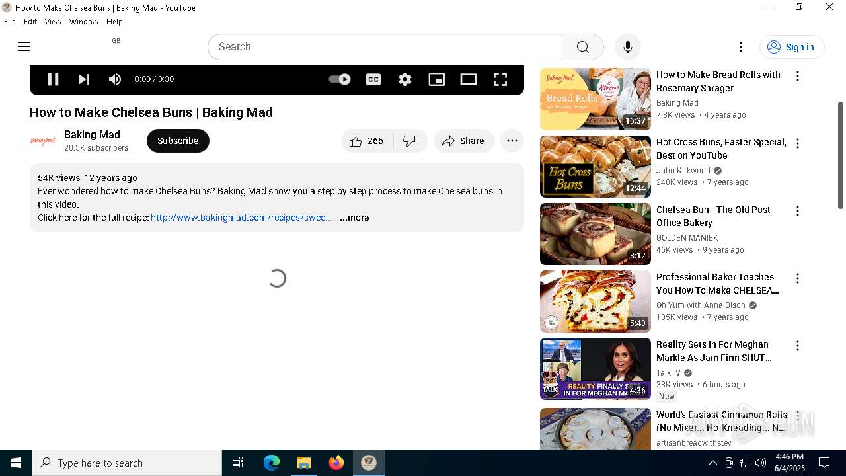Open Window menu
This screenshot has height=476, width=846.
pyautogui.click(x=84, y=22)
